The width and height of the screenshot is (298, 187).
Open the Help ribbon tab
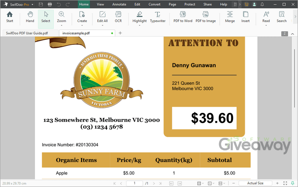(224, 4)
